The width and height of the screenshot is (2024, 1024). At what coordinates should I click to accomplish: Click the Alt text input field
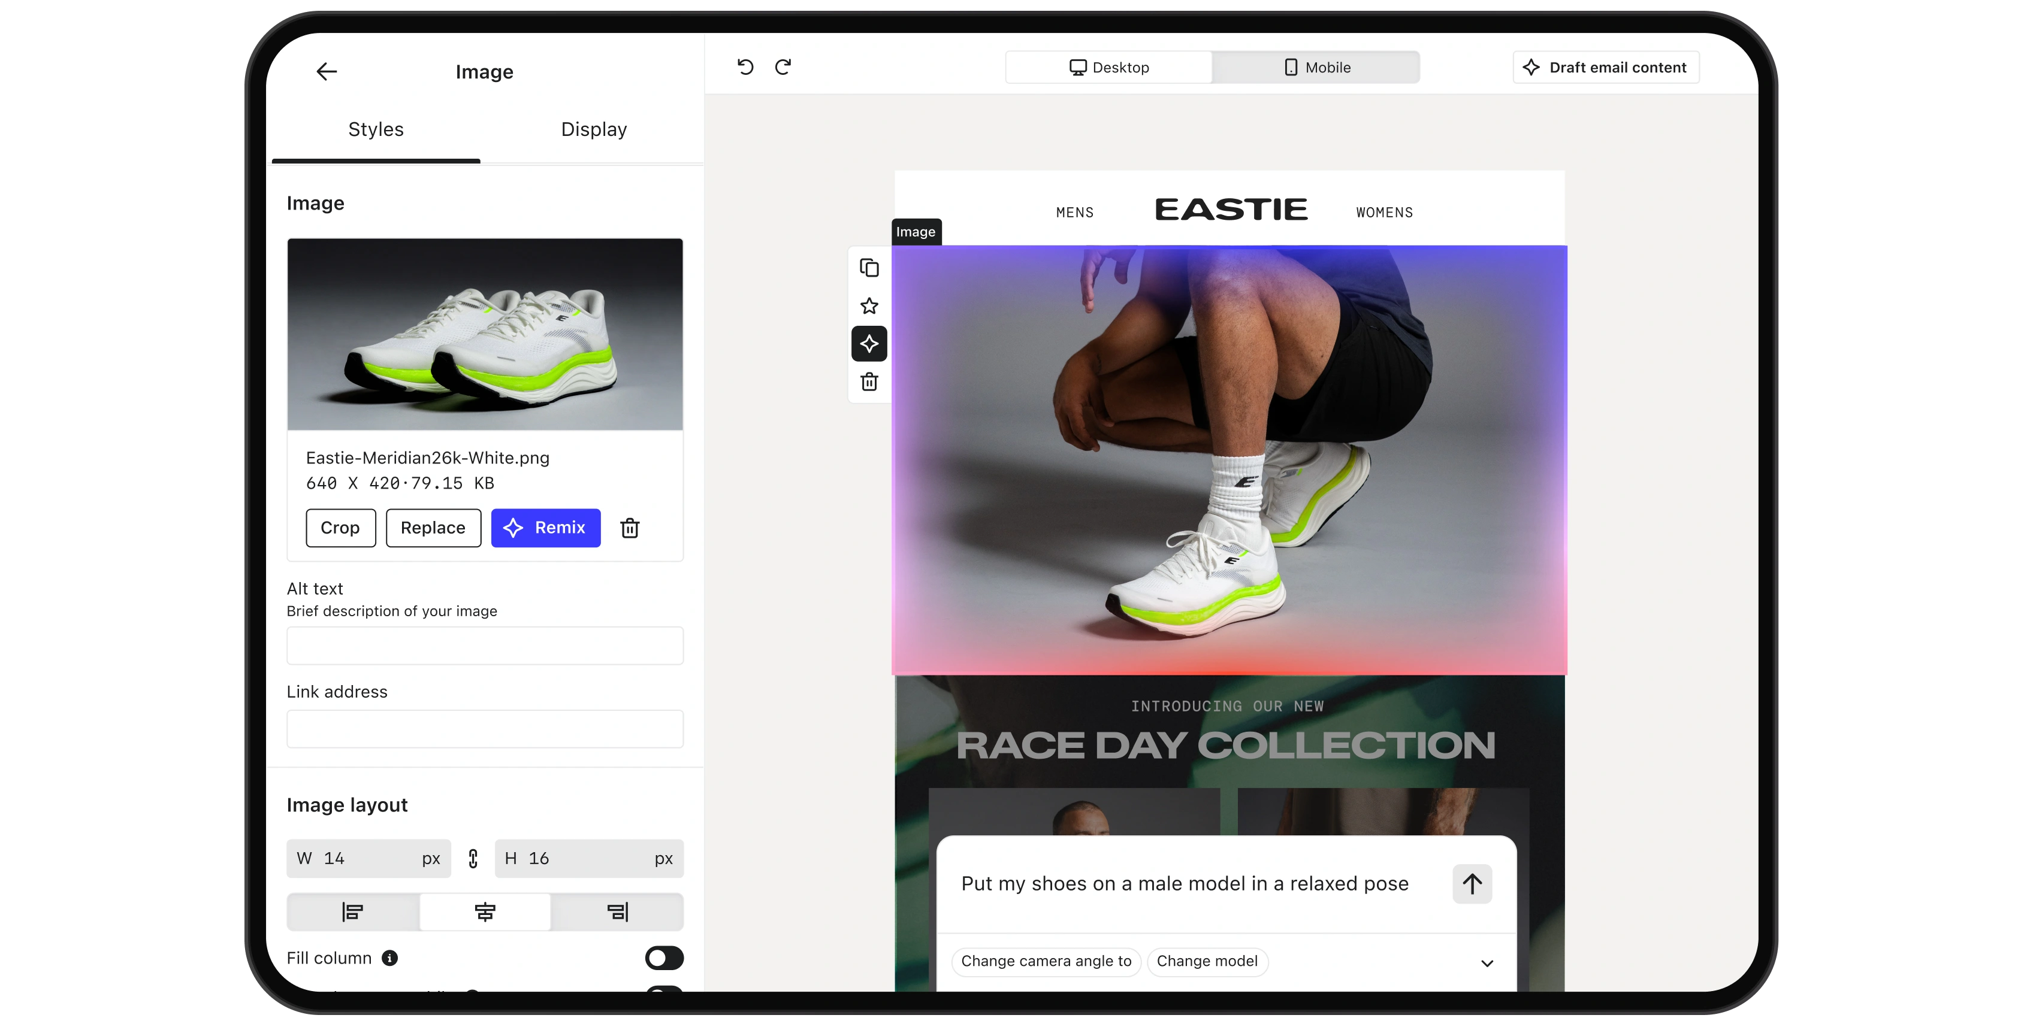(x=485, y=646)
